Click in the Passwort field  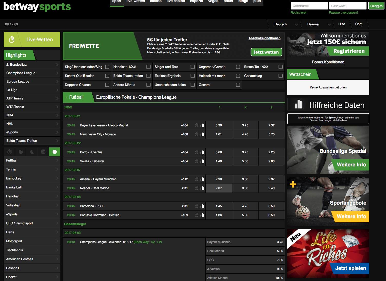pos(348,6)
